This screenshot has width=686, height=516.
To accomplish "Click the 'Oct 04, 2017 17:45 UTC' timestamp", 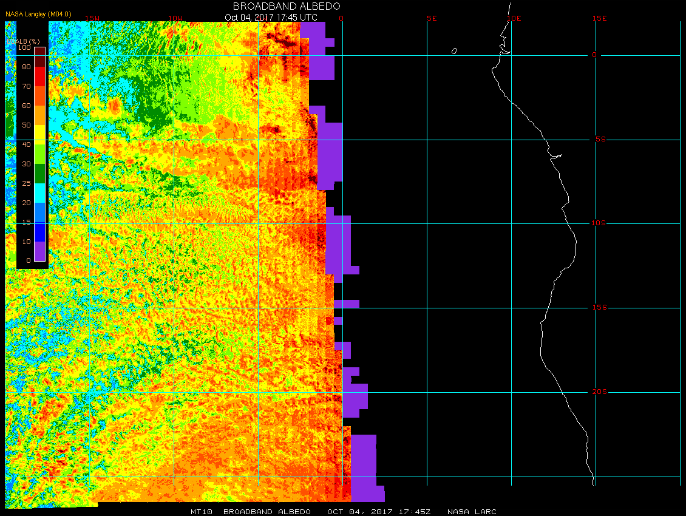I will click(271, 17).
